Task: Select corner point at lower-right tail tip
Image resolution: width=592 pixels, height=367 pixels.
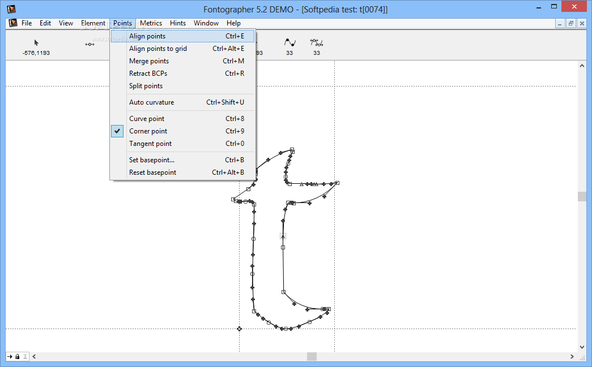Action: [329, 309]
